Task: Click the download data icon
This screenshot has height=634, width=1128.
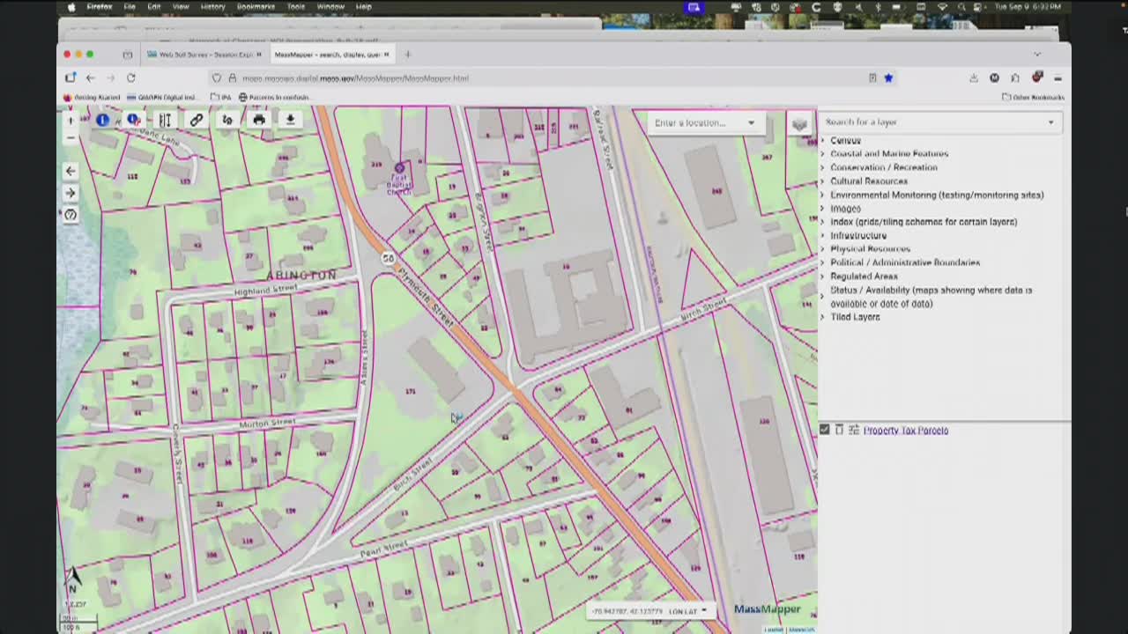Action: (x=289, y=120)
